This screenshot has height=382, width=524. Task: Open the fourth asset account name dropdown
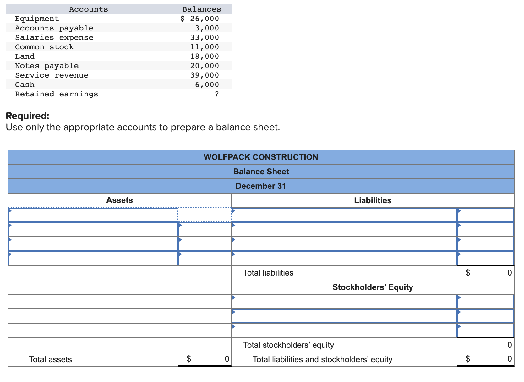(x=93, y=258)
